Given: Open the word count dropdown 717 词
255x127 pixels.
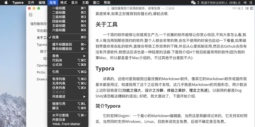Looking at the screenshot, I should pos(238,8).
